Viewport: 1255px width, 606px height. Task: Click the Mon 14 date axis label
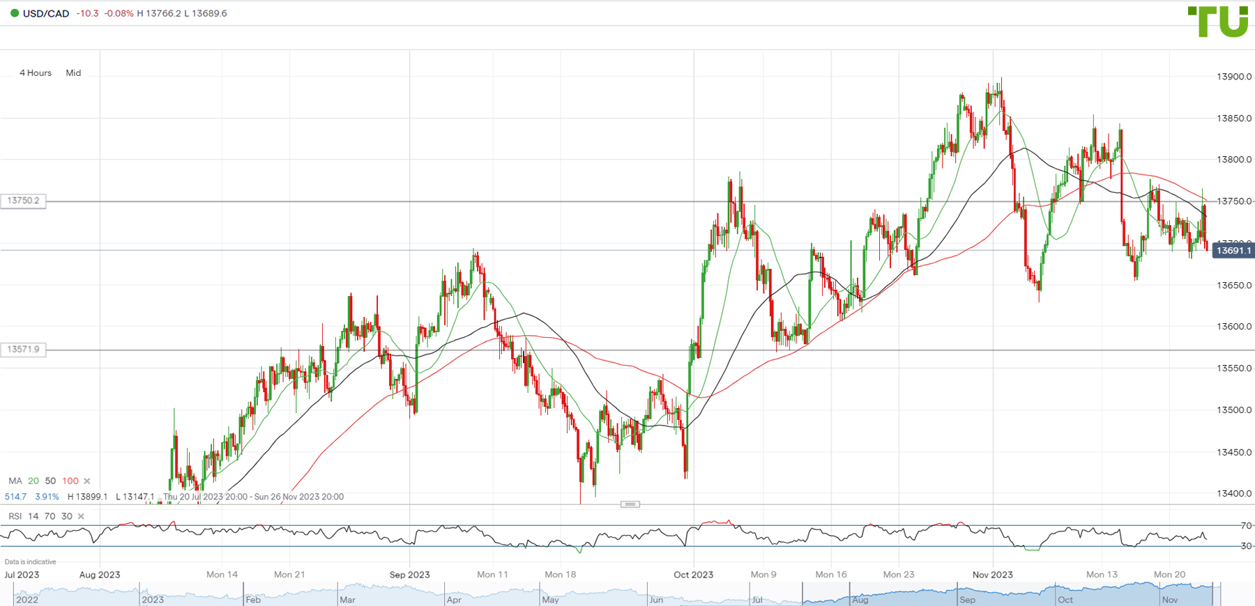[x=222, y=575]
